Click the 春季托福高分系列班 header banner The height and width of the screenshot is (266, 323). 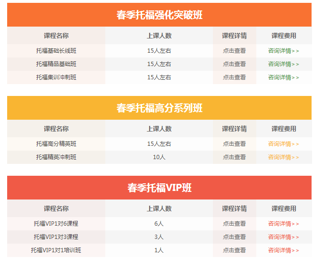pos(159,108)
